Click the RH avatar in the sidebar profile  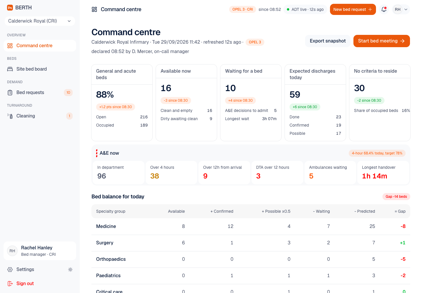pyautogui.click(x=12, y=251)
